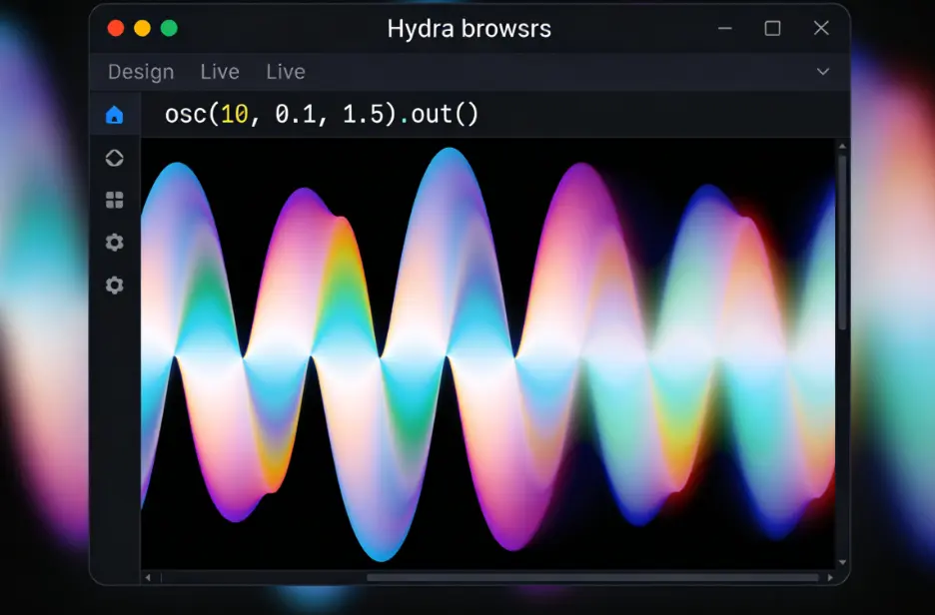Click the diamond-in-circle sidebar icon

coord(115,158)
